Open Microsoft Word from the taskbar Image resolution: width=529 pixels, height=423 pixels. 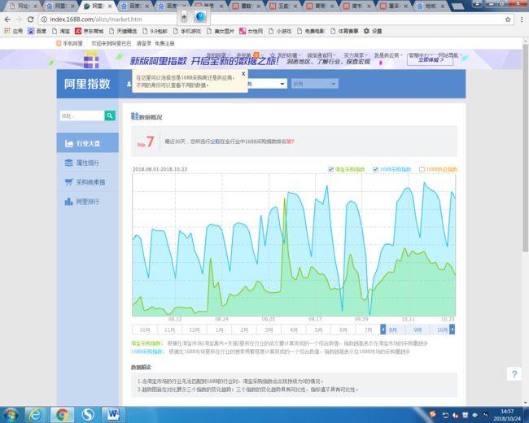[114, 415]
